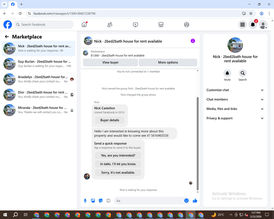Bookmark this page with star icon
This screenshot has width=274, height=219.
pyautogui.click(x=251, y=13)
